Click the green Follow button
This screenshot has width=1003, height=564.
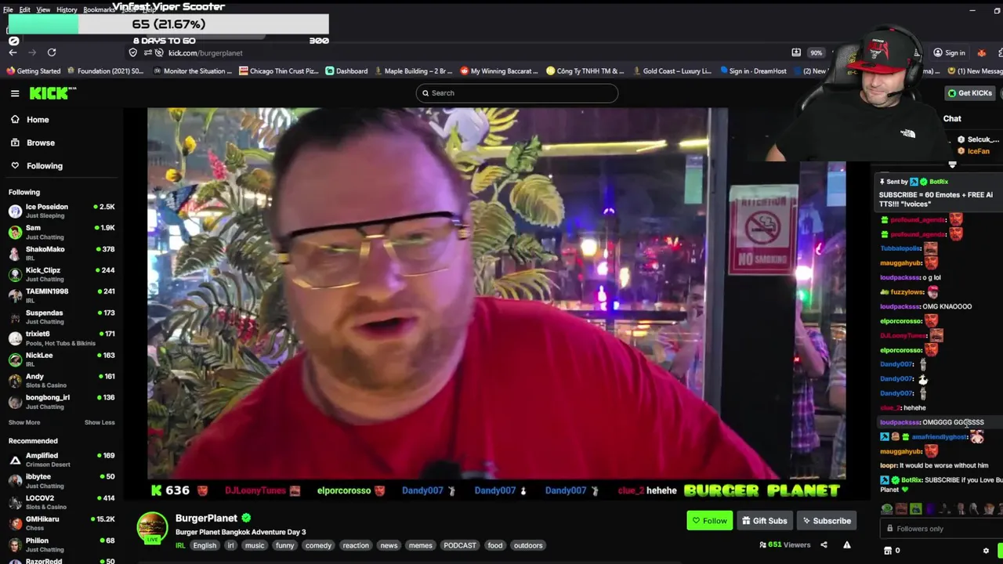coord(710,521)
